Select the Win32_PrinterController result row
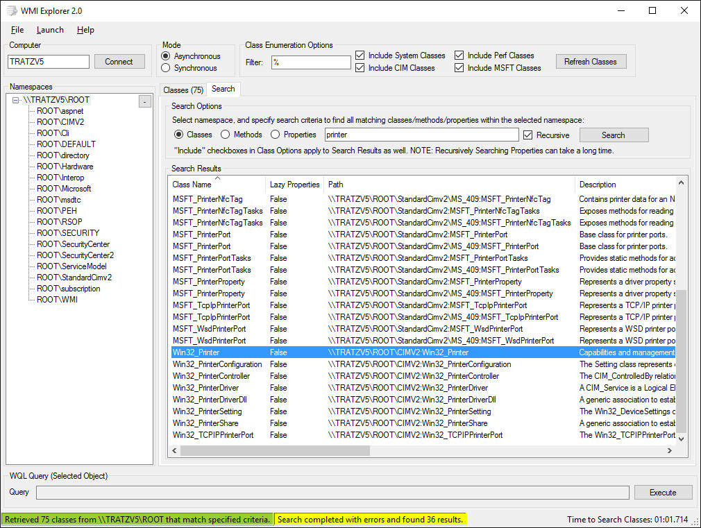The image size is (701, 528). (423, 376)
